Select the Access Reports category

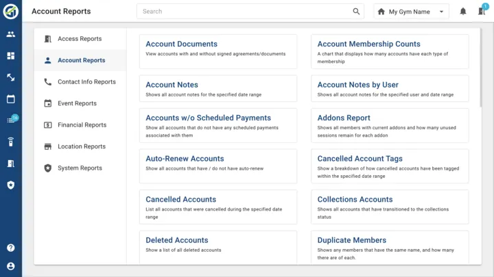[x=80, y=38]
